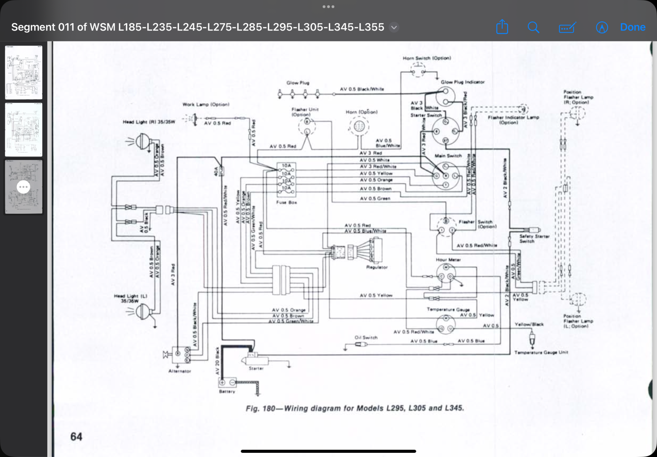Click the 'Safety Starter Switch' label
Viewport: 657px width, 457px height.
pyautogui.click(x=534, y=239)
